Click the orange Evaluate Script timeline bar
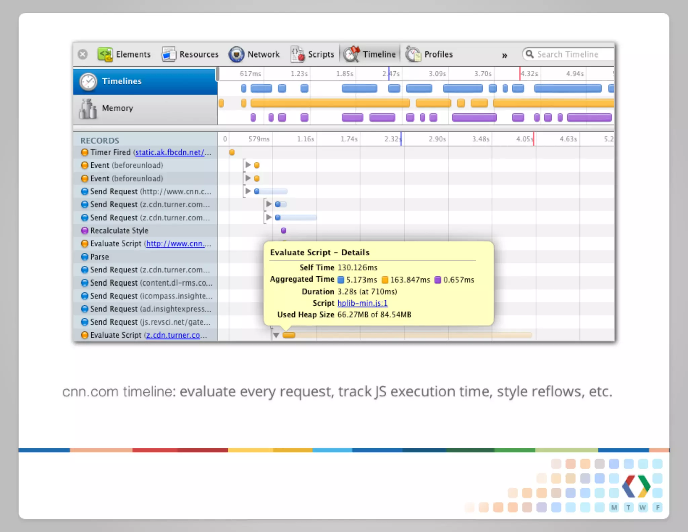 [x=289, y=335]
